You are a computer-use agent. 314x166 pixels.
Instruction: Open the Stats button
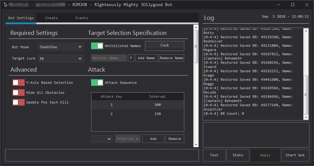[x=238, y=155]
